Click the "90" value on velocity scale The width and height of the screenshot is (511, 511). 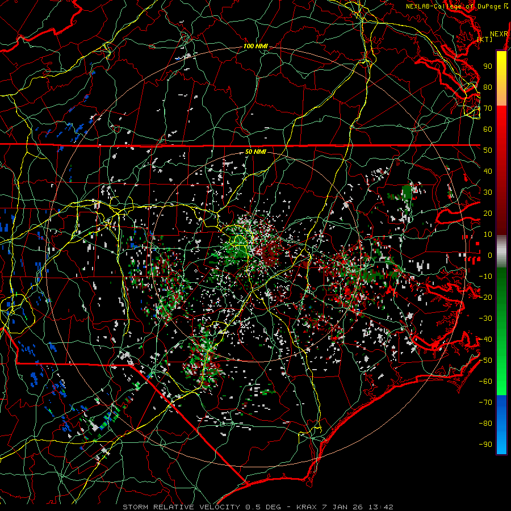point(488,66)
